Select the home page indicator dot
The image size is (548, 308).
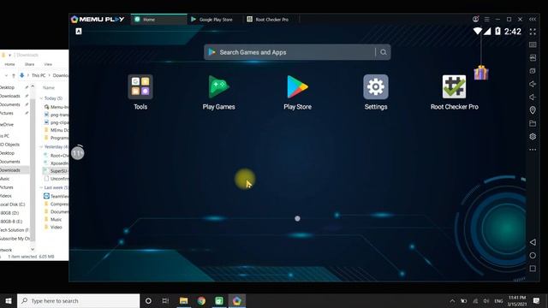pos(297,219)
